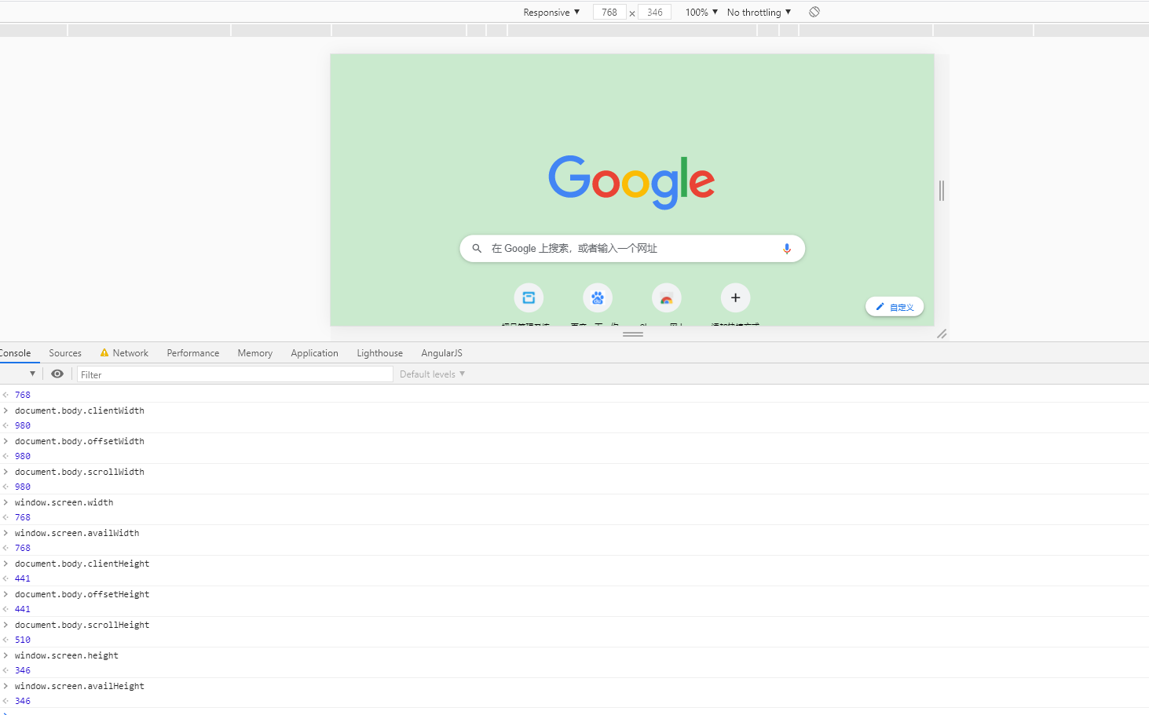Open the blue archive-box shortcut tile
The height and width of the screenshot is (715, 1149).
click(529, 297)
